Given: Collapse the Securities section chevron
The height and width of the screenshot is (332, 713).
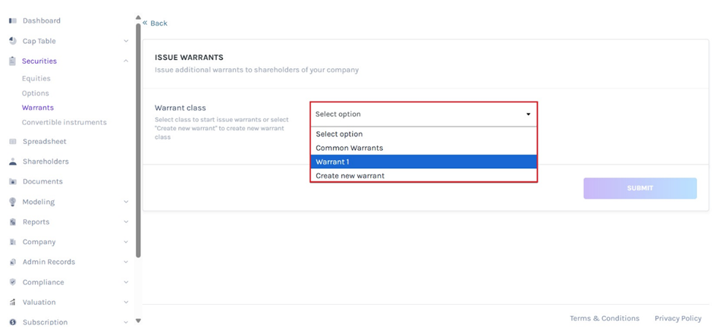Looking at the screenshot, I should 126,61.
